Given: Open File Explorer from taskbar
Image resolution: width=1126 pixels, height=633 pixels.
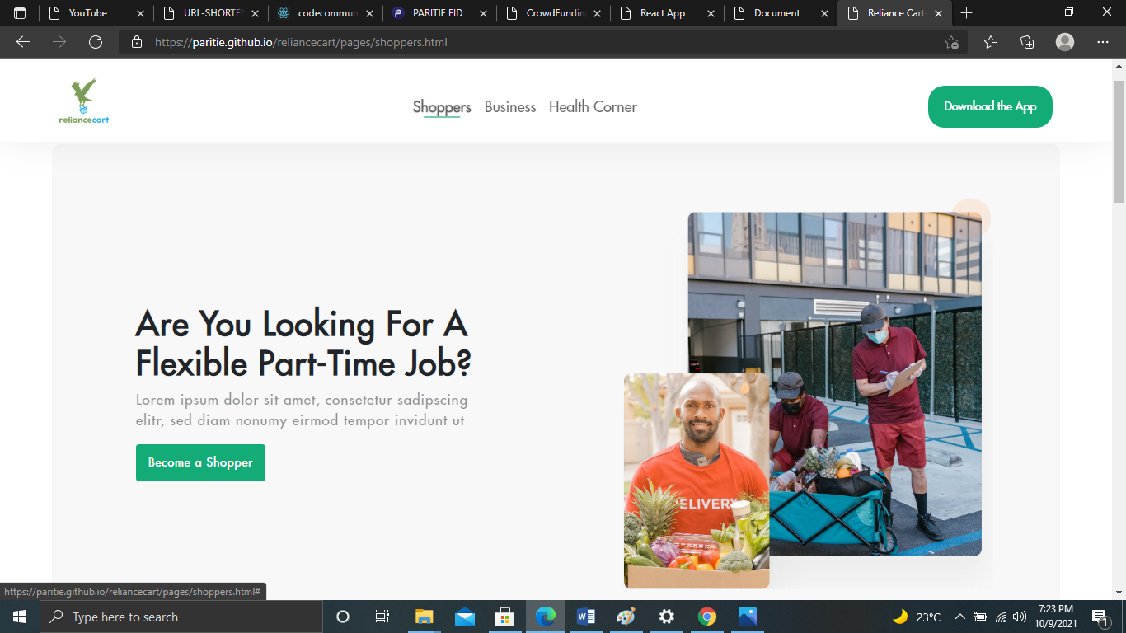Looking at the screenshot, I should [x=424, y=617].
